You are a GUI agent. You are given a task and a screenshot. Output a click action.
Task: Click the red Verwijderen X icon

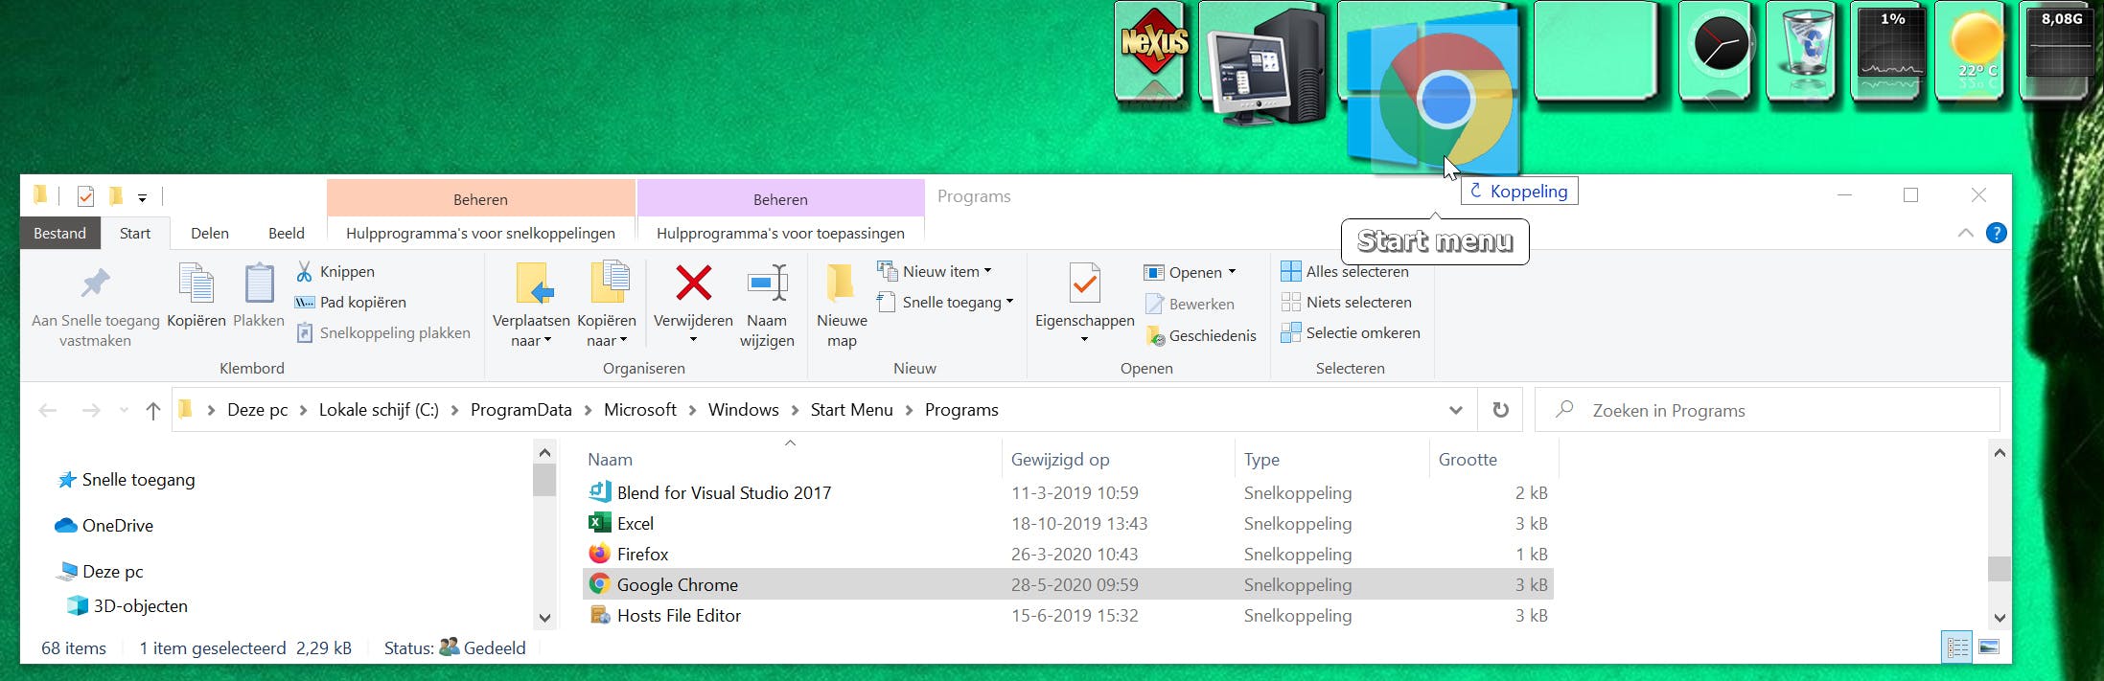(x=693, y=284)
